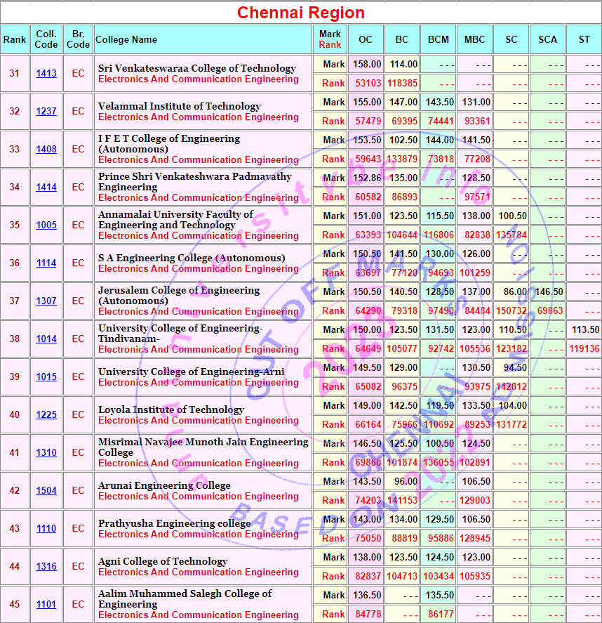Viewport: 602px width, 623px height.
Task: Select the 1014 college code link
Action: [x=46, y=339]
